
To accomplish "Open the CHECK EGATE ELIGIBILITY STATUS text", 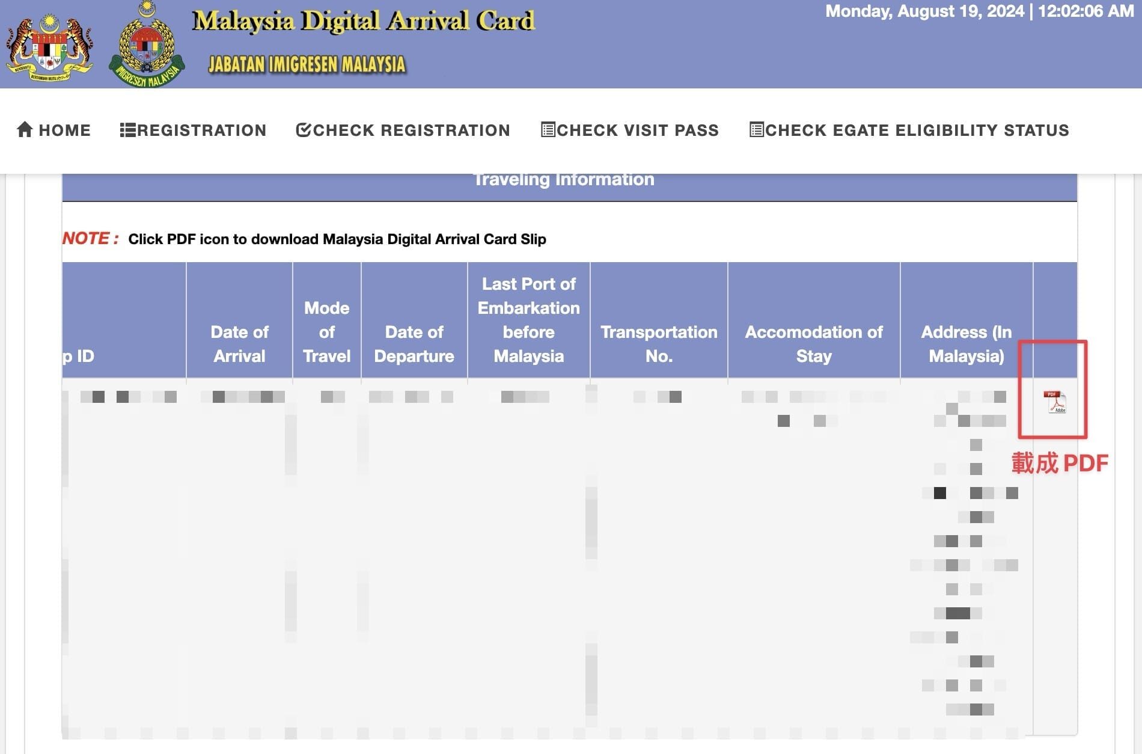I will click(917, 130).
